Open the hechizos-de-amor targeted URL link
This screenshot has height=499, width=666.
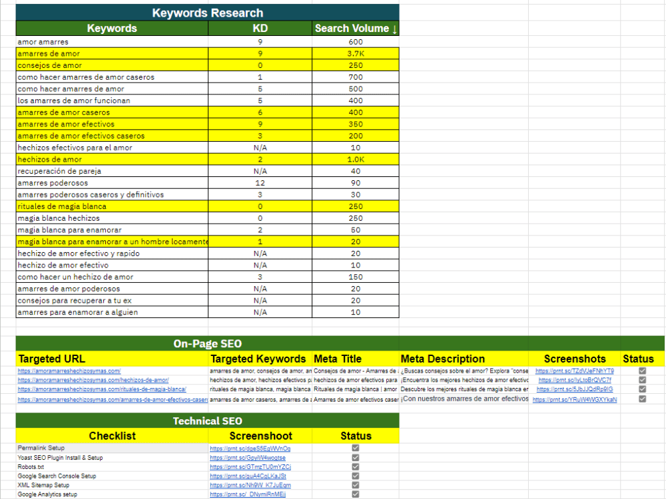pyautogui.click(x=93, y=380)
